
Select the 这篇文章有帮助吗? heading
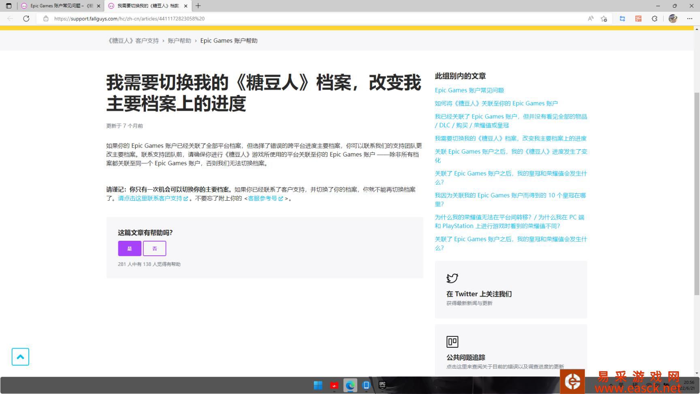pyautogui.click(x=145, y=233)
